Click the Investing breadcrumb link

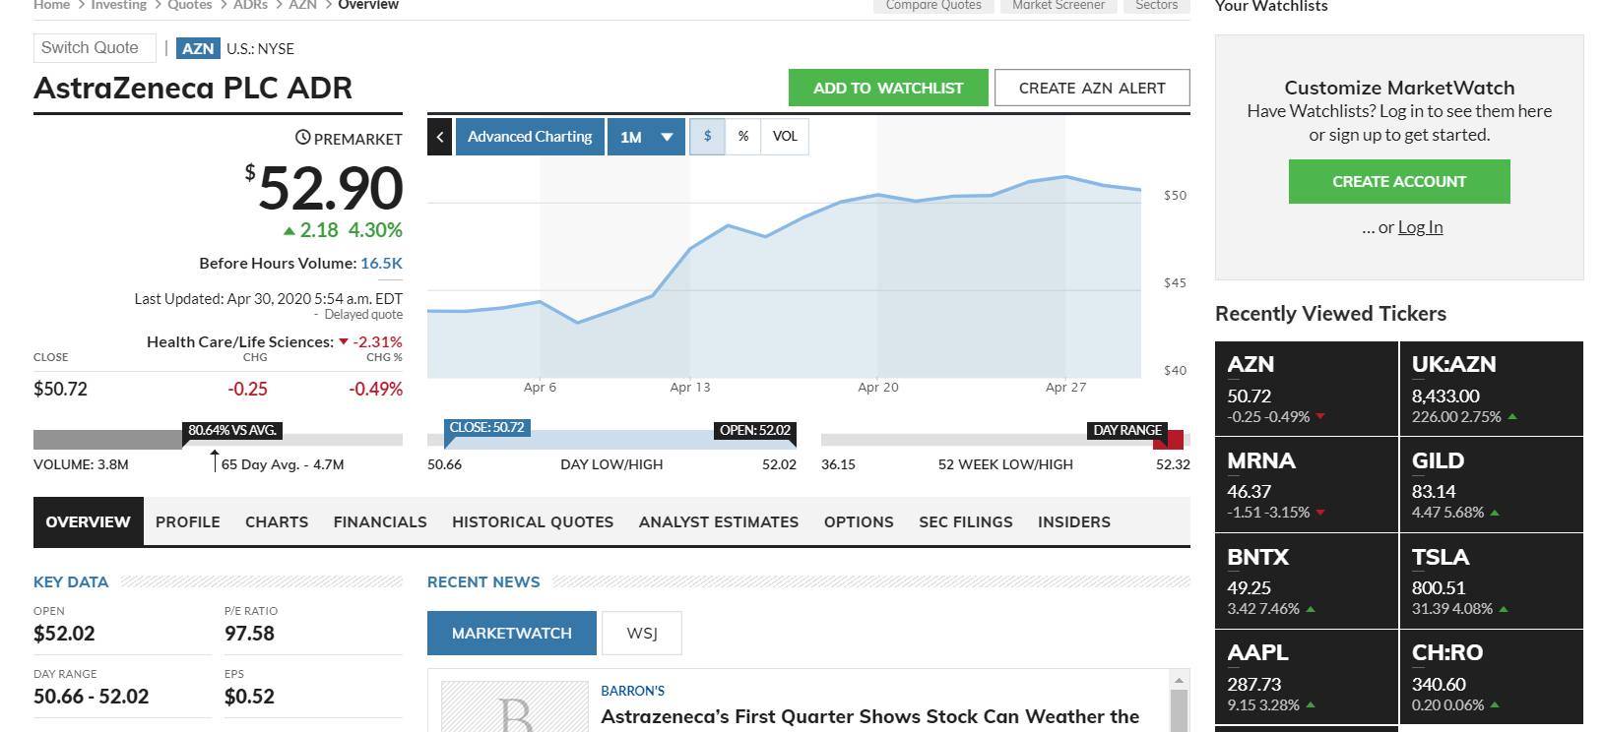pos(119,5)
